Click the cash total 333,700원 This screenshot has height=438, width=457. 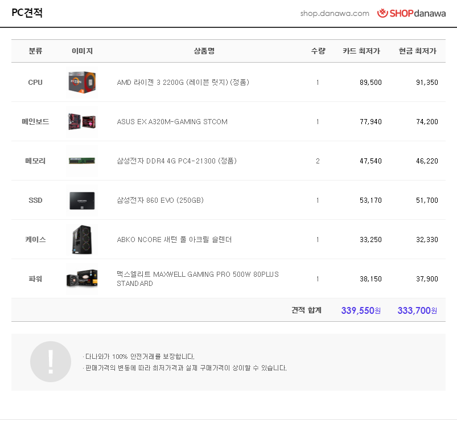click(417, 310)
